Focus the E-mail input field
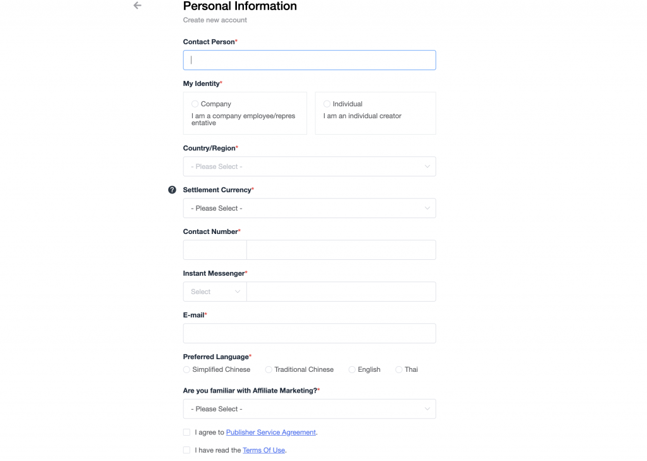Viewport: 647px width, 461px height. [309, 333]
